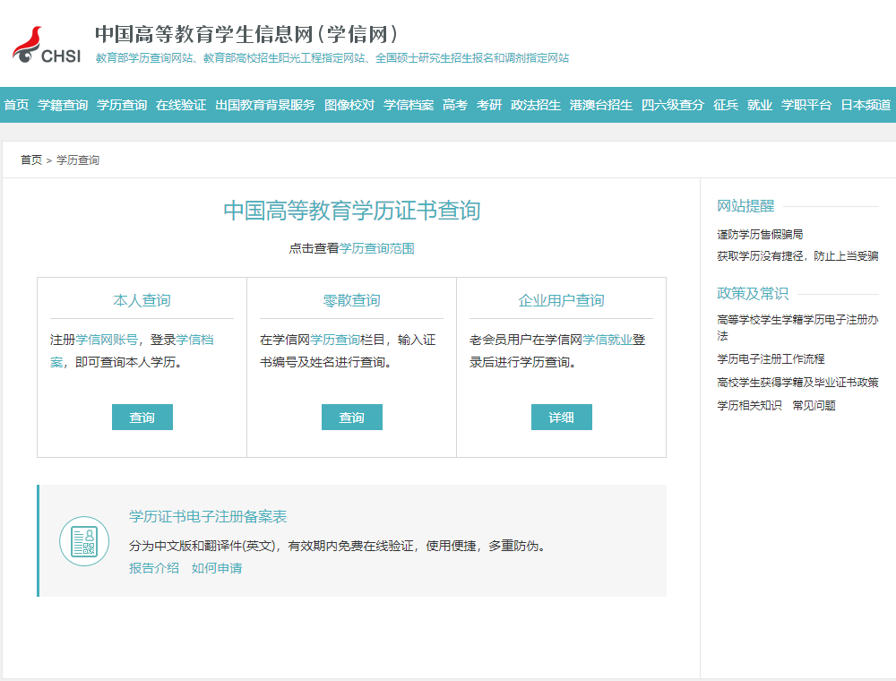The width and height of the screenshot is (896, 681).
Task: Click the 中国高等教育学历证书查询 page title
Action: [352, 211]
